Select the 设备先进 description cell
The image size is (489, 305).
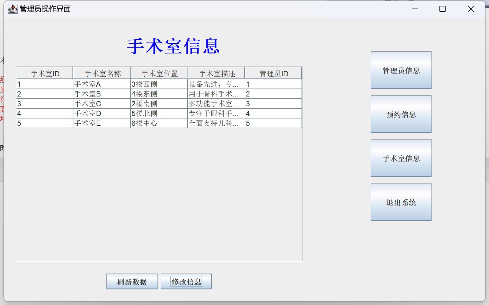(x=216, y=84)
